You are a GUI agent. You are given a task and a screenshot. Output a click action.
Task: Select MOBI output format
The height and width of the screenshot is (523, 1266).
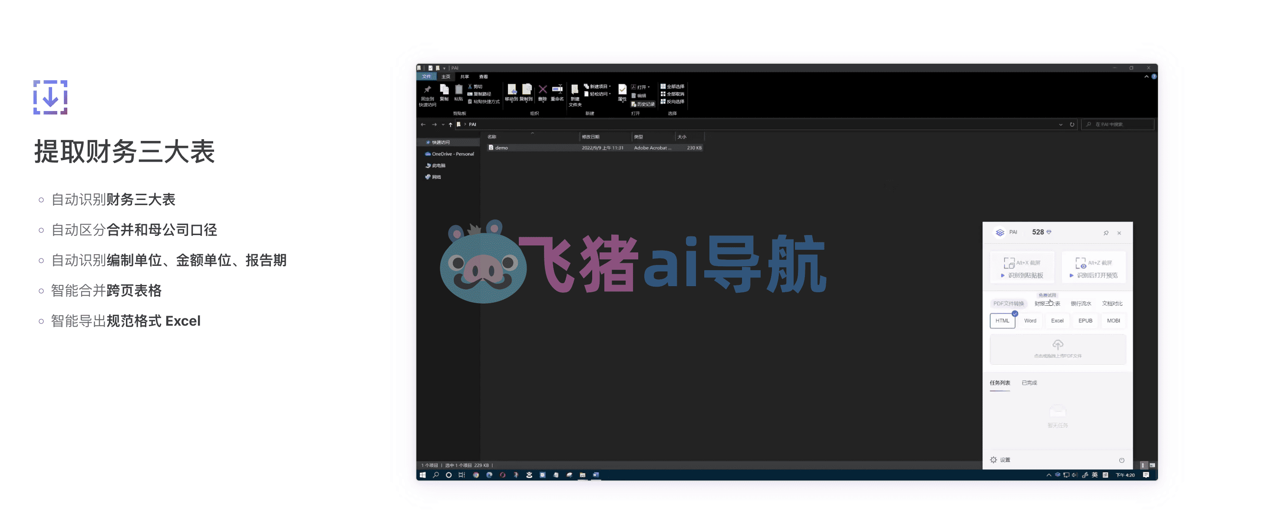[1113, 320]
